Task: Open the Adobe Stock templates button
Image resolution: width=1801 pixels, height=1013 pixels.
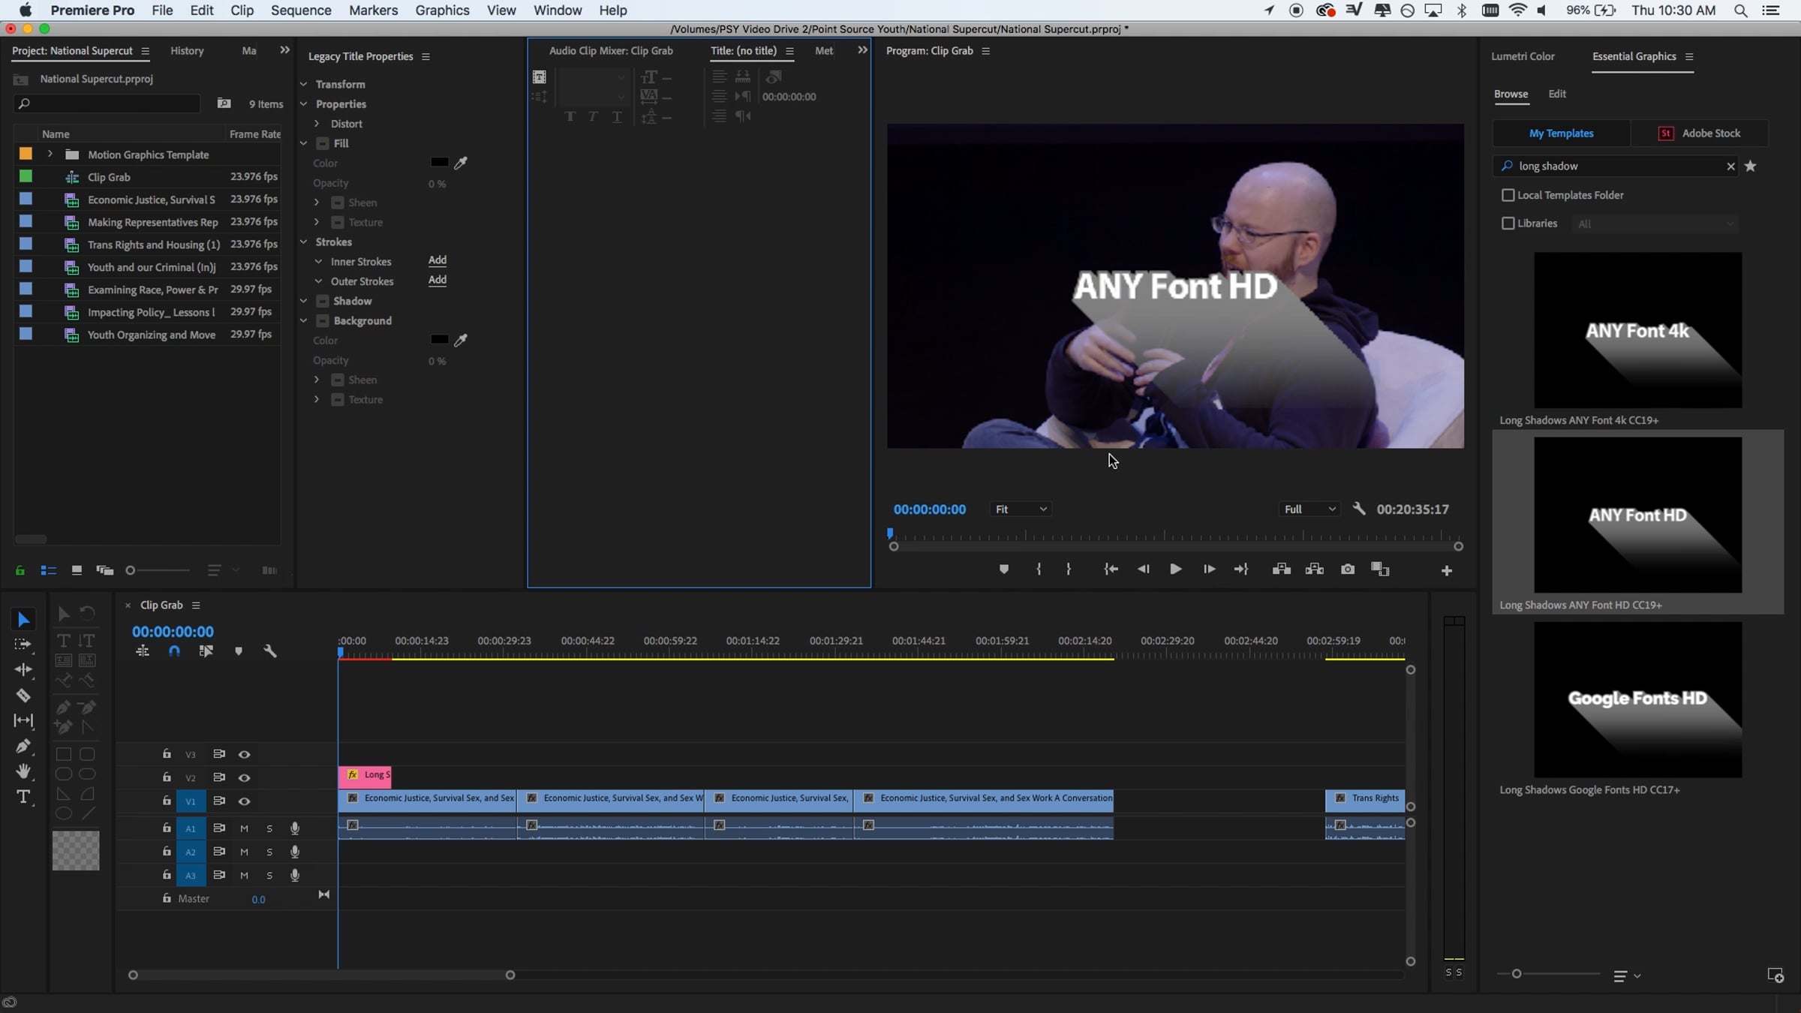Action: pyautogui.click(x=1700, y=134)
